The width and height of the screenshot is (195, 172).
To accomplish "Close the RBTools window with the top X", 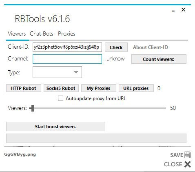I will click(x=183, y=10).
